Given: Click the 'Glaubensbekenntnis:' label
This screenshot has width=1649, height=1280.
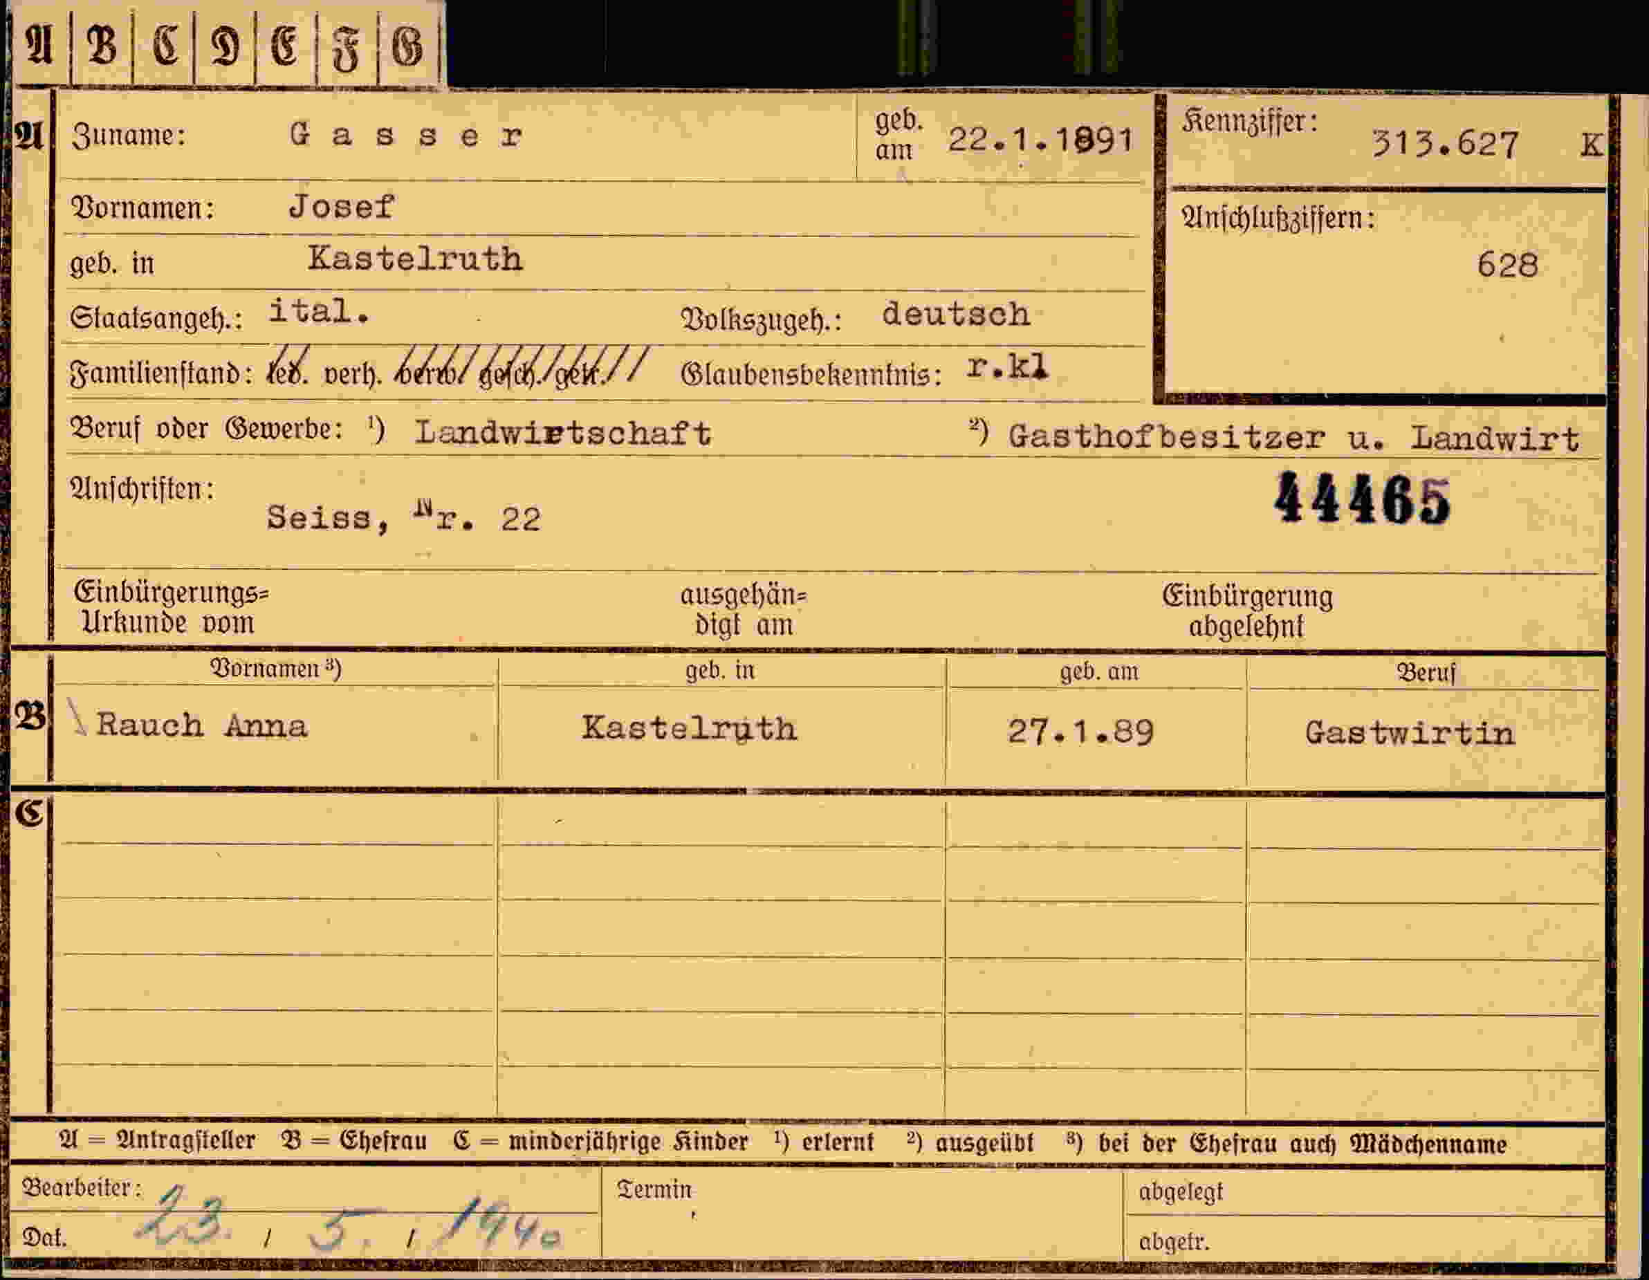Looking at the screenshot, I should click(811, 374).
